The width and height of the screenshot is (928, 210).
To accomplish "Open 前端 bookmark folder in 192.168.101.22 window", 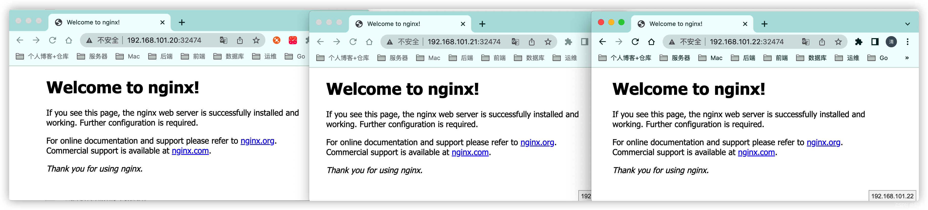I will 775,58.
